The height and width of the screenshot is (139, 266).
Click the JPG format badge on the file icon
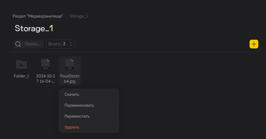70,68
